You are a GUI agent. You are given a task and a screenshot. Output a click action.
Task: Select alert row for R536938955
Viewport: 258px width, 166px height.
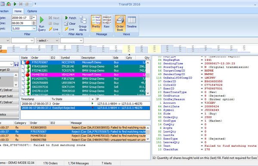coord(73,127)
